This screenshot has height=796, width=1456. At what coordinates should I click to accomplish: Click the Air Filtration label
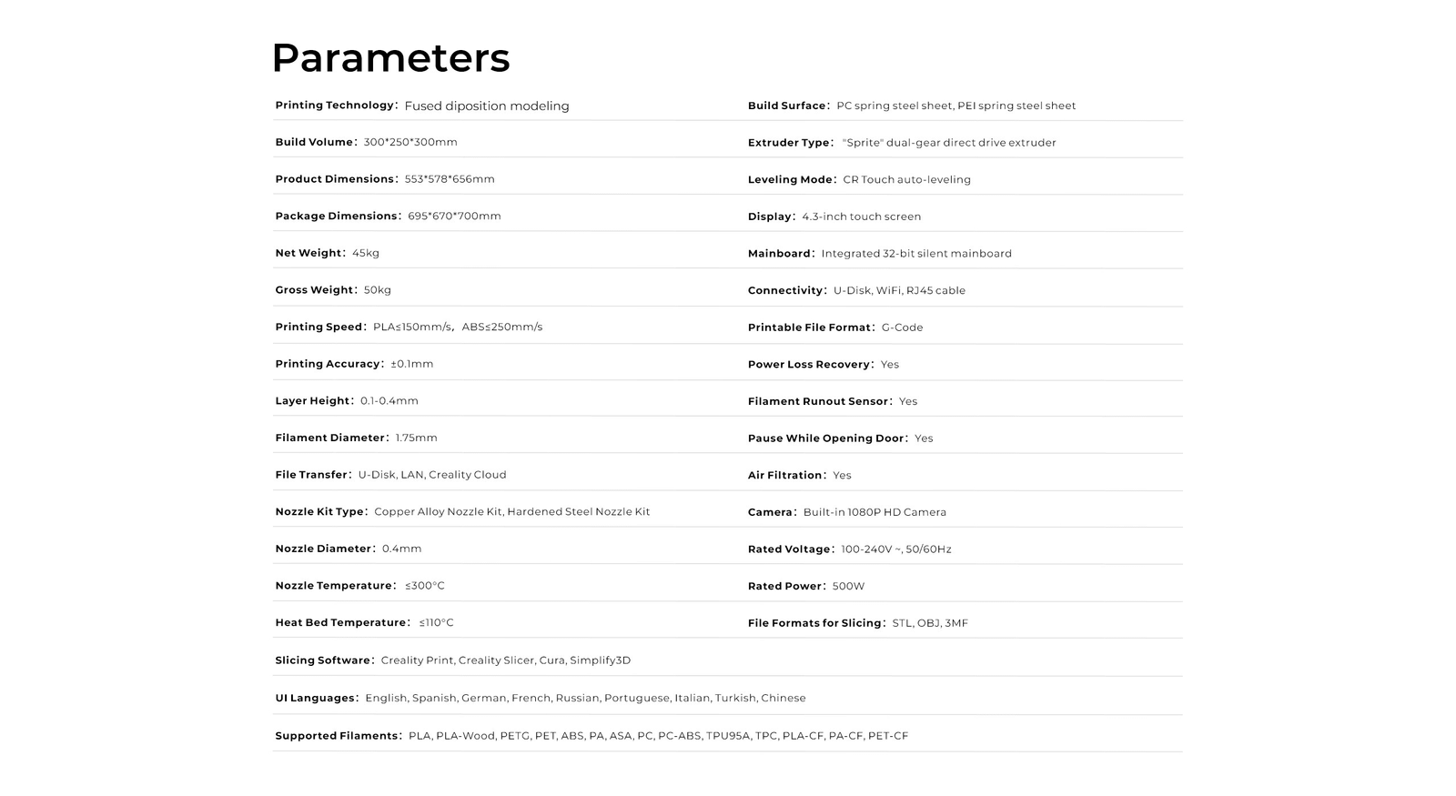784,475
